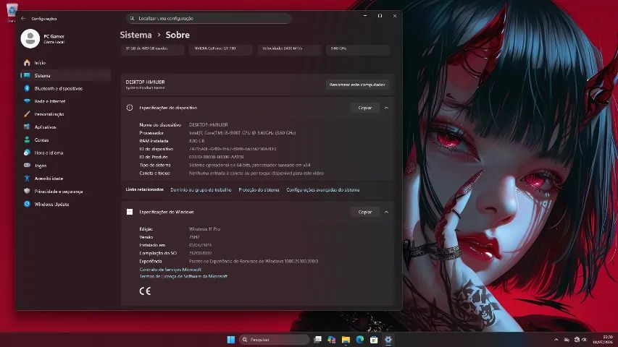618x347 pixels.
Task: Open Privacidade e segurança settings
Action: click(65, 191)
